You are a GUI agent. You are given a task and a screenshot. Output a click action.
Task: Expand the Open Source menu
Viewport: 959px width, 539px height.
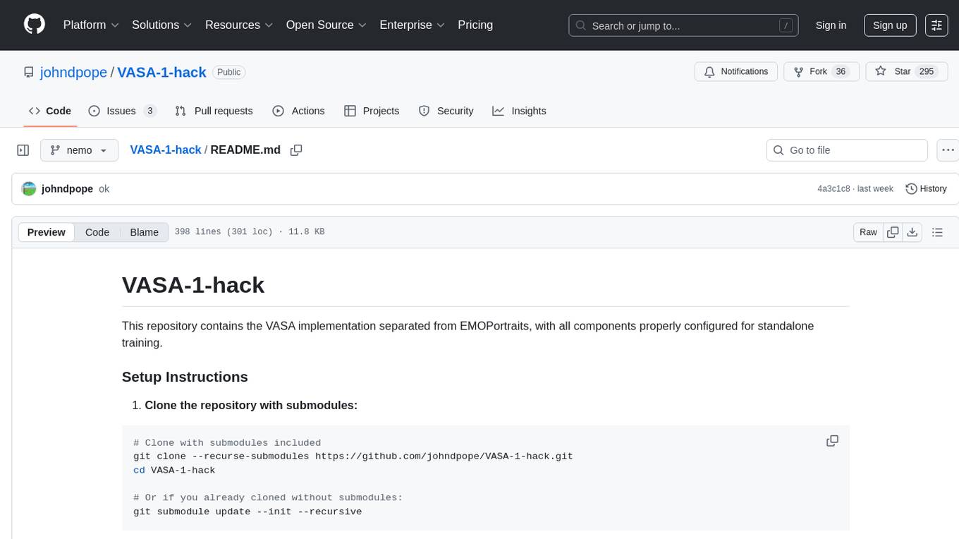(326, 25)
